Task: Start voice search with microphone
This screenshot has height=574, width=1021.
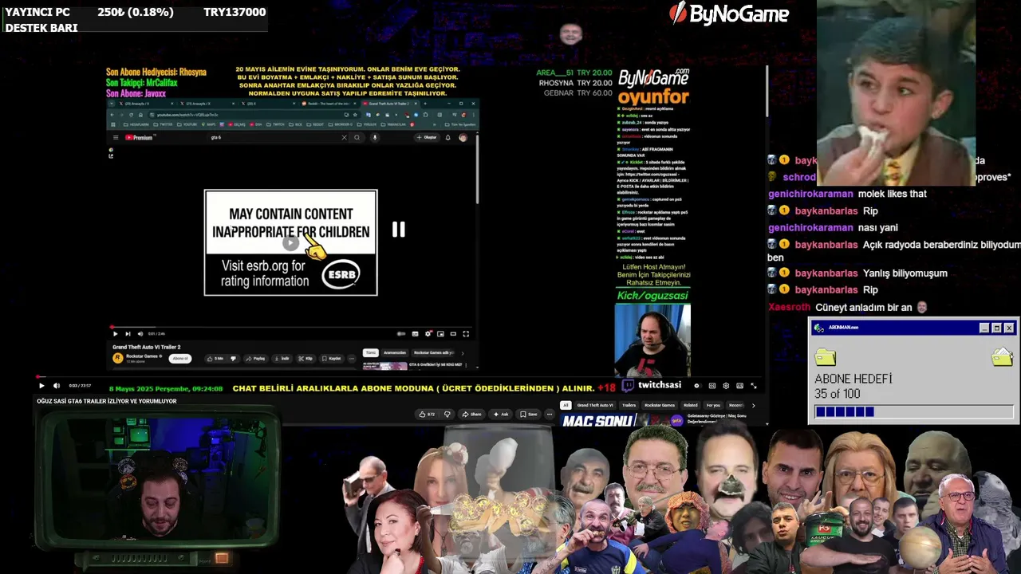Action: pyautogui.click(x=374, y=138)
